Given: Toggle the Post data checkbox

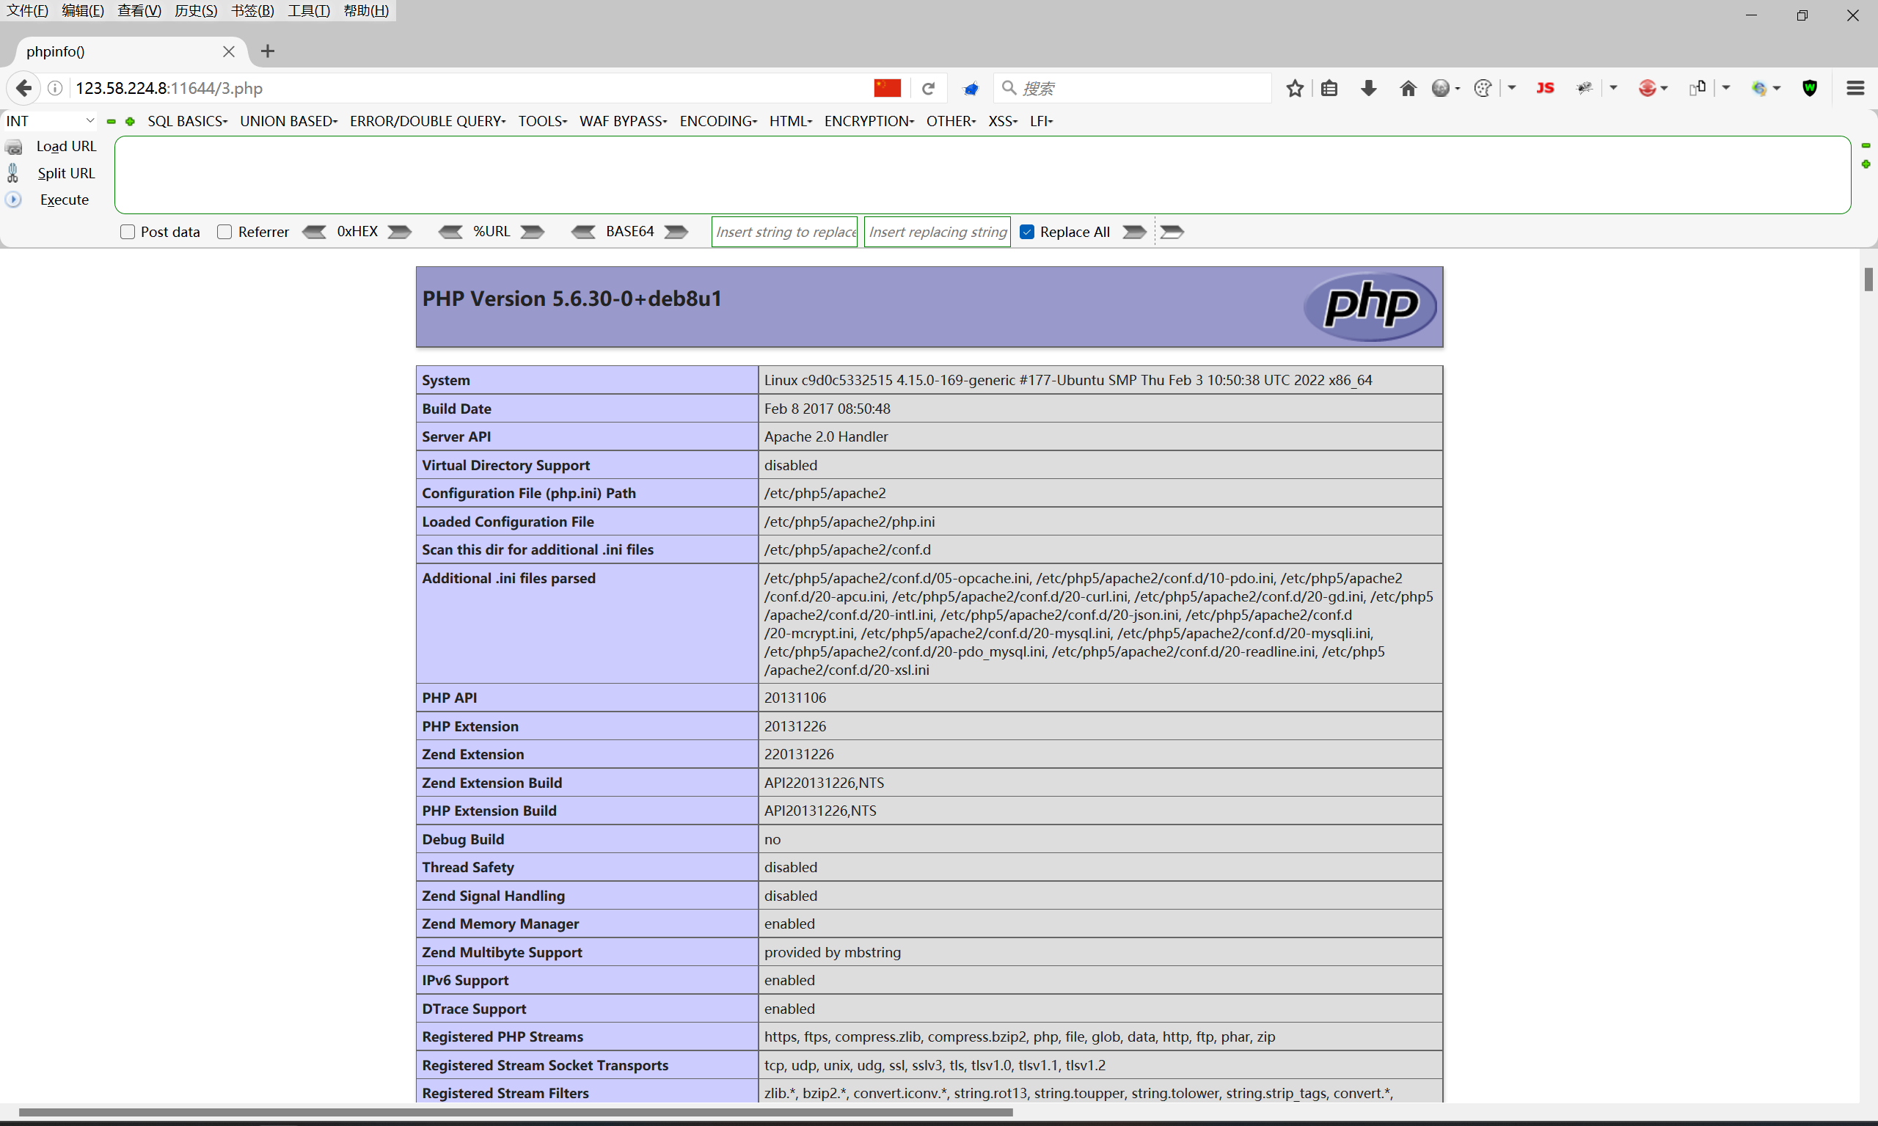Looking at the screenshot, I should tap(128, 232).
